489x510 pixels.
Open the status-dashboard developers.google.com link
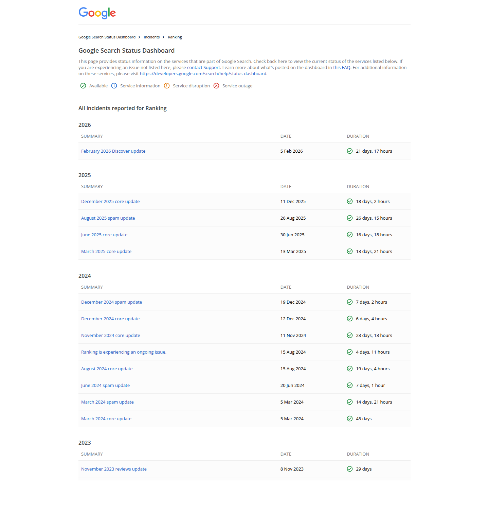pyautogui.click(x=203, y=73)
